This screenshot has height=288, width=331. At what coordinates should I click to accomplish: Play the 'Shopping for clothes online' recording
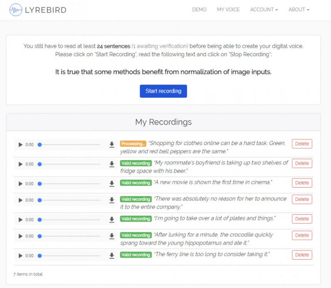[20, 145]
